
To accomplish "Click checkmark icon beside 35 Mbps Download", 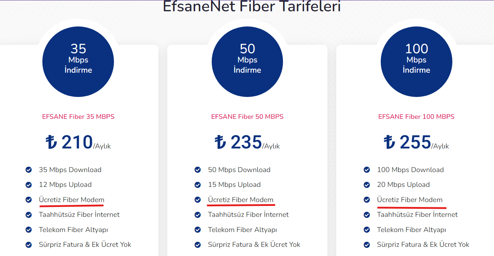I will [x=29, y=170].
